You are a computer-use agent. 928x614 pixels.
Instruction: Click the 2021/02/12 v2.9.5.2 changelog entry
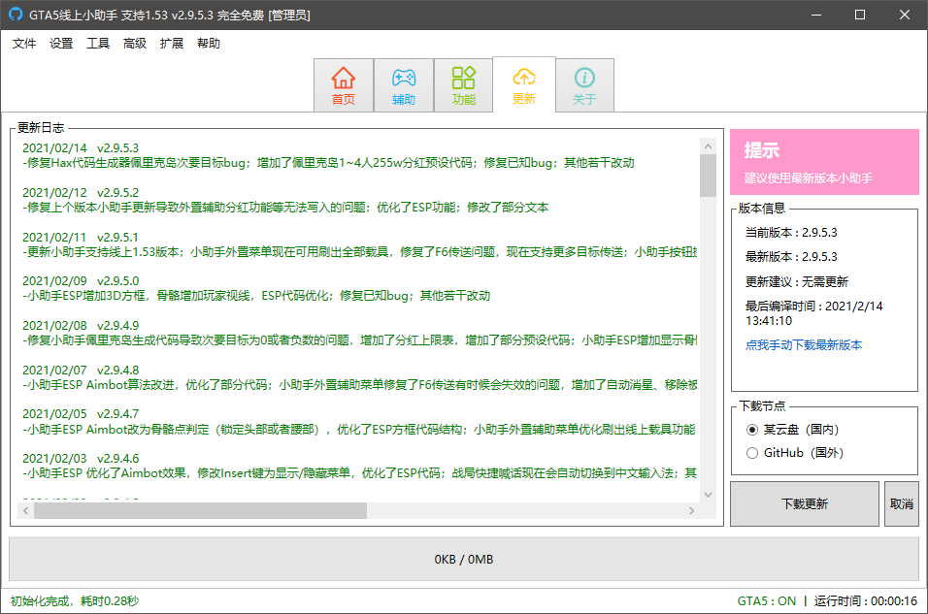pyautogui.click(x=285, y=200)
